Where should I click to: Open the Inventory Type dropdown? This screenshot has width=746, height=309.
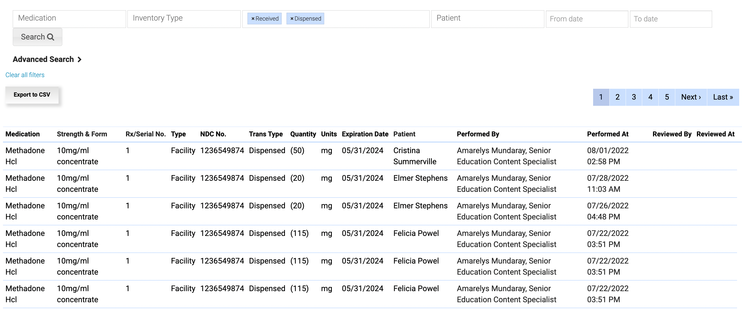184,18
